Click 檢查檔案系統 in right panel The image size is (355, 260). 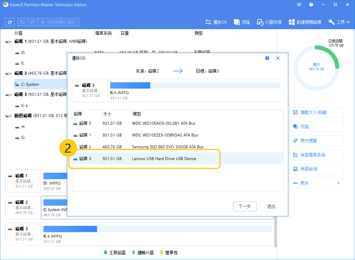pyautogui.click(x=316, y=155)
